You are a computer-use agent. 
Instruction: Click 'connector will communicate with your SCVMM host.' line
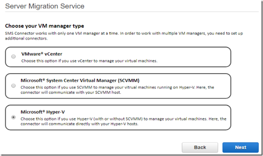(x=71, y=92)
